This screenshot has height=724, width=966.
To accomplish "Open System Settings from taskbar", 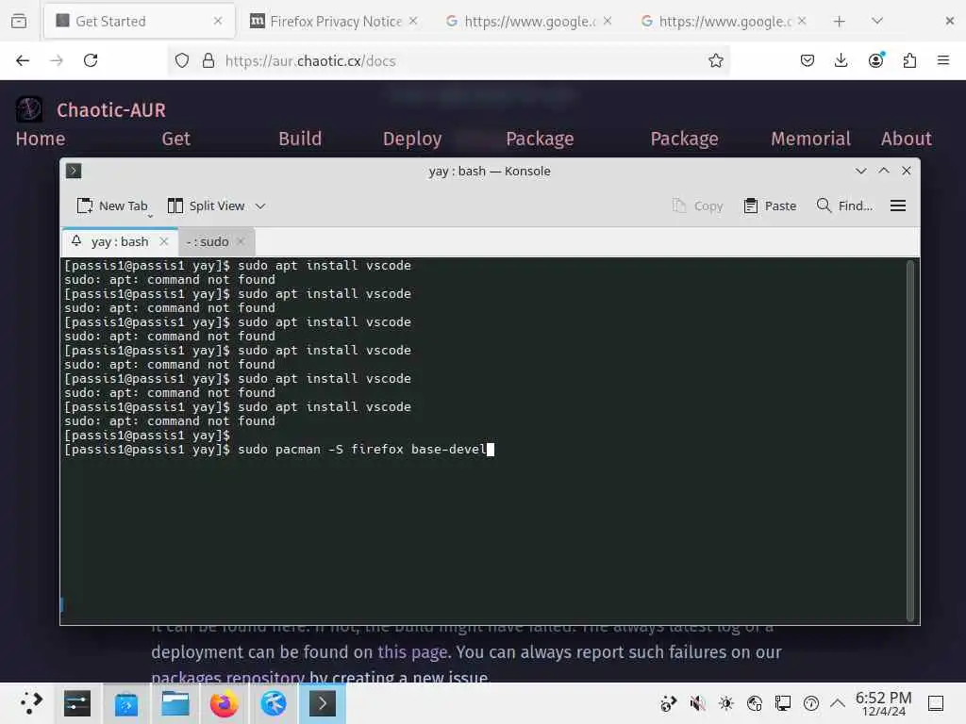I will (x=77, y=703).
